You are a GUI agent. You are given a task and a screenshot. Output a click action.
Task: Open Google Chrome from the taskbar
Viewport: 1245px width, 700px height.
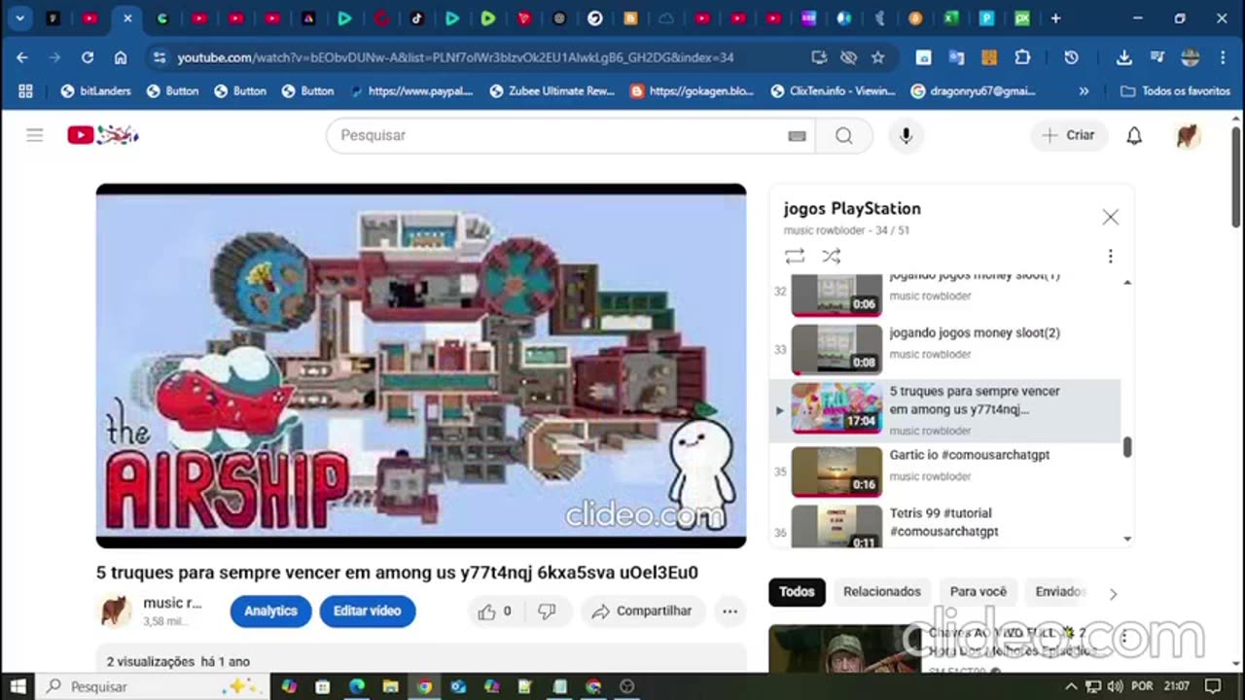click(424, 686)
